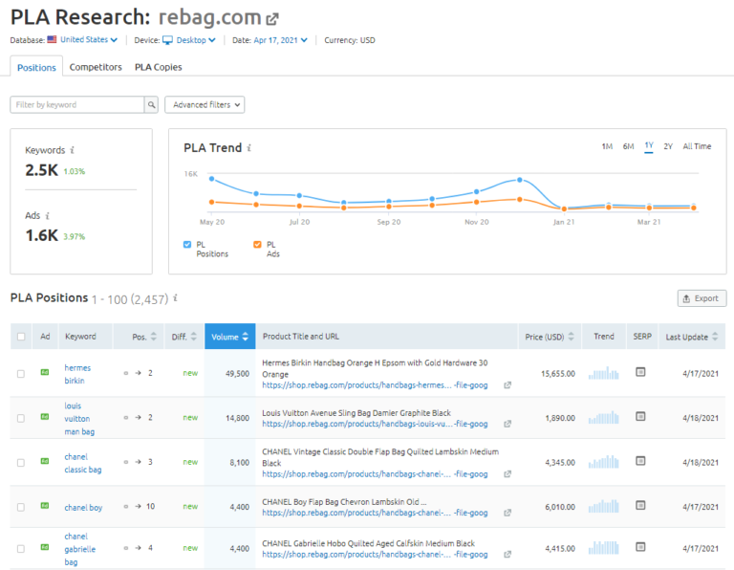Open the hermes birkin keyword link
Viewport: 734px width, 570px height.
tap(77, 374)
